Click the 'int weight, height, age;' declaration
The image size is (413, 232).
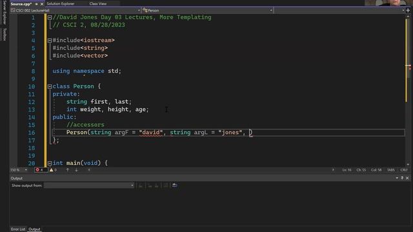(108, 110)
